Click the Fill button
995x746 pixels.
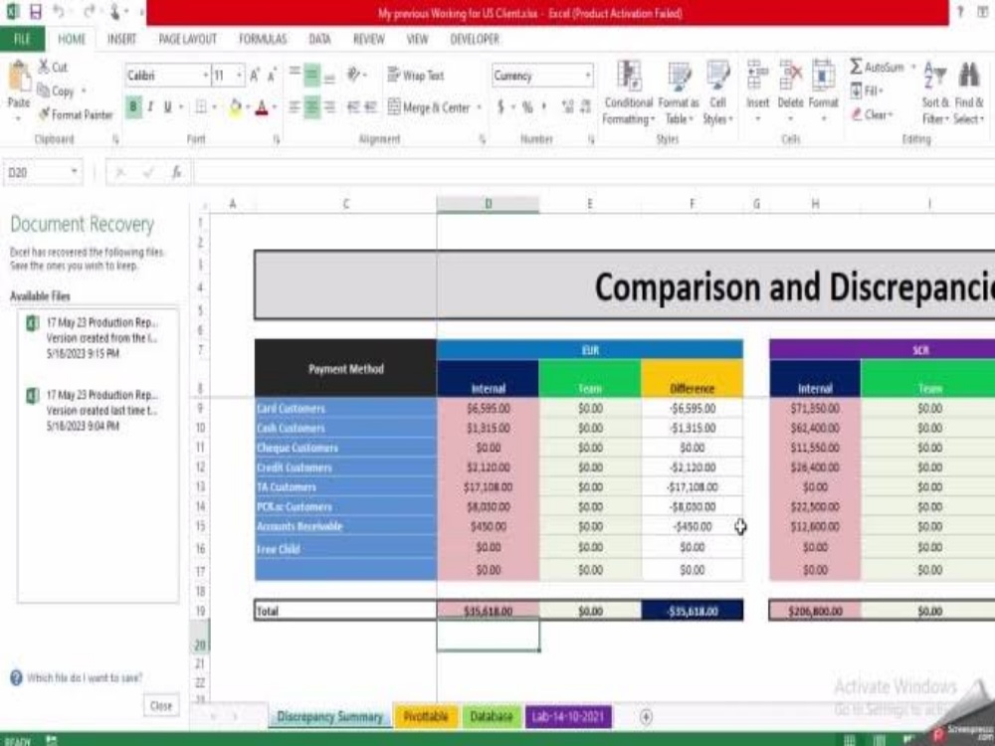867,91
